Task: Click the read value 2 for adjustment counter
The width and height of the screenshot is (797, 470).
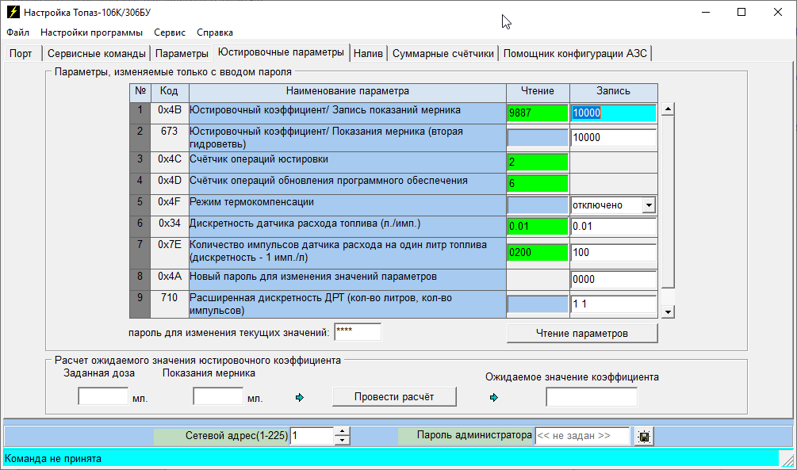Action: pos(537,162)
